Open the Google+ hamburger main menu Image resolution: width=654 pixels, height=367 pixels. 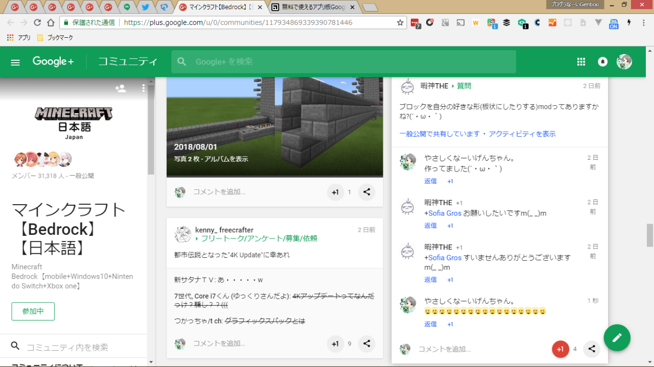coord(15,62)
